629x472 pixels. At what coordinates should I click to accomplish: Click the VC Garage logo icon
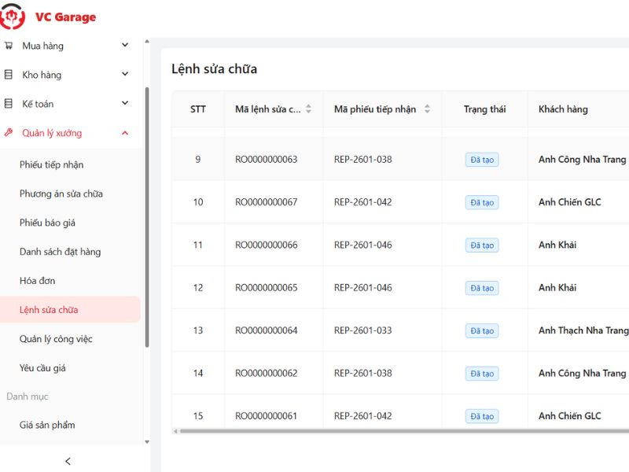click(13, 16)
